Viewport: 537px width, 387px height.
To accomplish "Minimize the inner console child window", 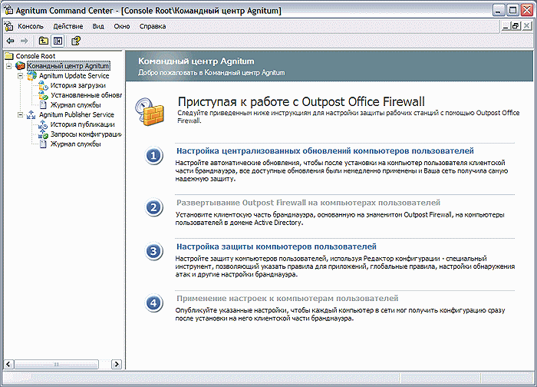I will tap(505, 26).
